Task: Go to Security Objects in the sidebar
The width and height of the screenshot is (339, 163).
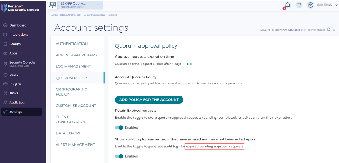Action: 22,62
